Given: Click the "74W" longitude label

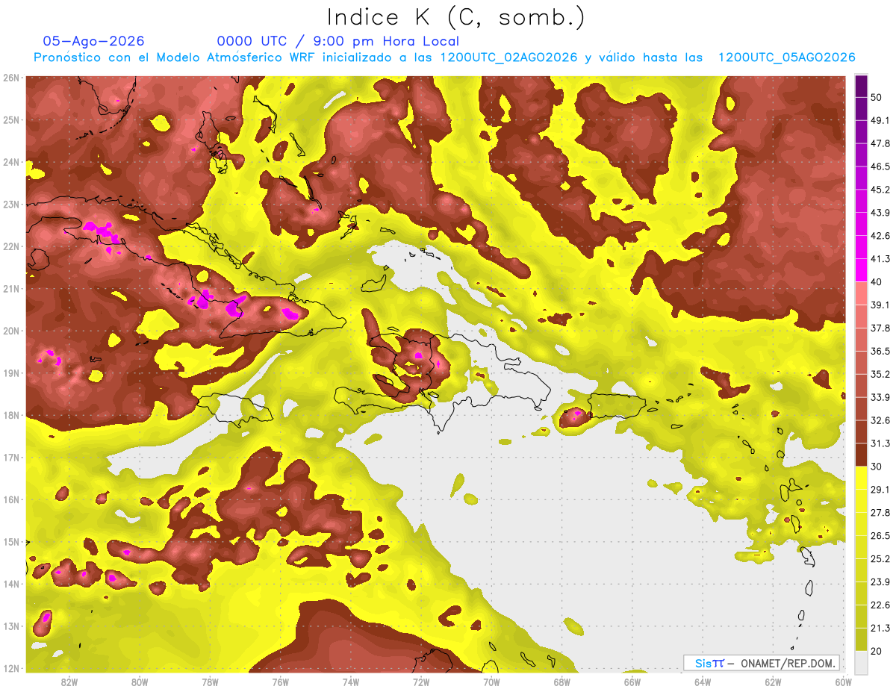Looking at the screenshot, I should [x=350, y=682].
